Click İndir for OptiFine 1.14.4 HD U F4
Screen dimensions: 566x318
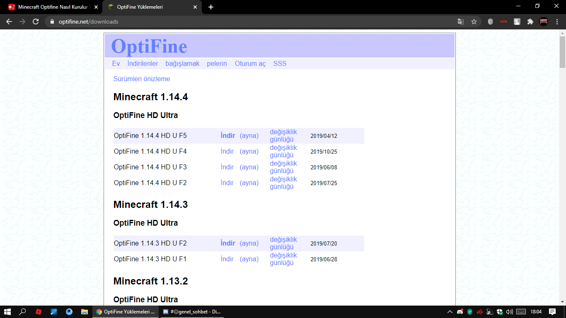click(x=227, y=151)
